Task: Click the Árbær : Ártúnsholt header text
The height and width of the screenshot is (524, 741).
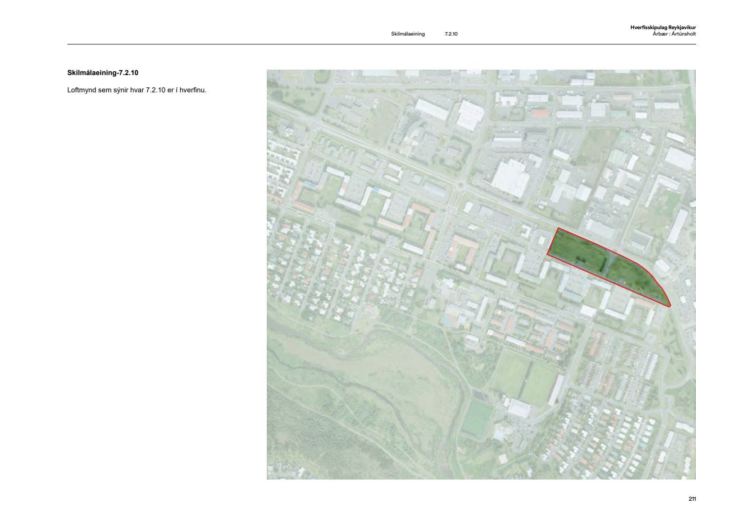Action: click(674, 34)
